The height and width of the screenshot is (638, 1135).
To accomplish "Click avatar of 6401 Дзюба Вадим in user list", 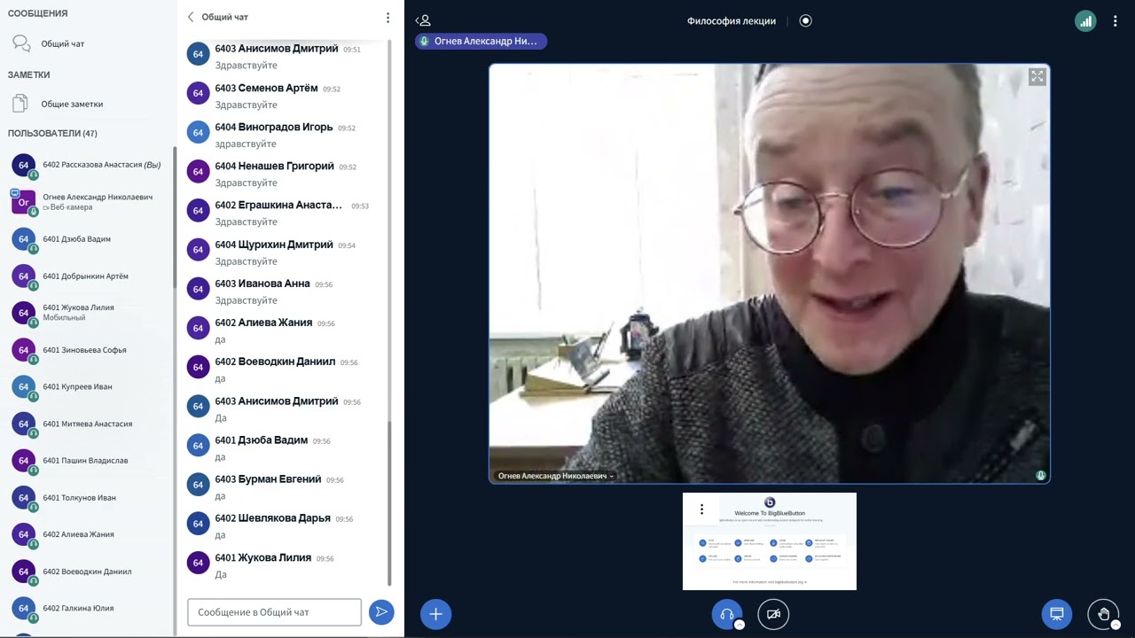I will 23,239.
